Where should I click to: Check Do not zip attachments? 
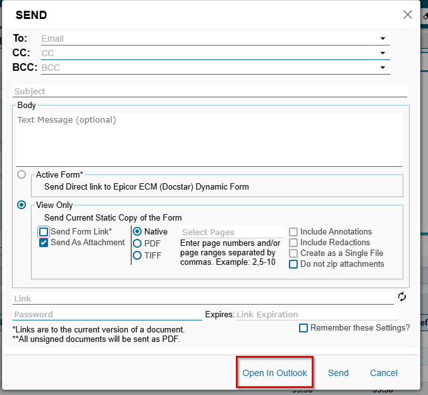293,264
